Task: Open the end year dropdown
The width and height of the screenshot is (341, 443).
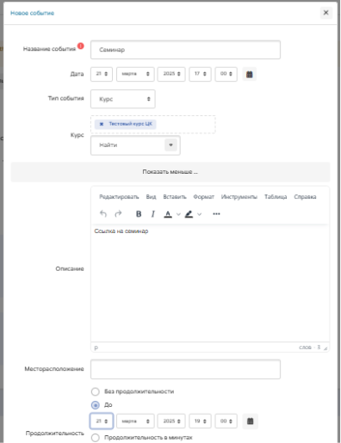Action: (x=171, y=421)
